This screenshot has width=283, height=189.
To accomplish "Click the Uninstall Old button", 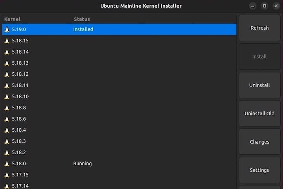I will [x=259, y=113].
